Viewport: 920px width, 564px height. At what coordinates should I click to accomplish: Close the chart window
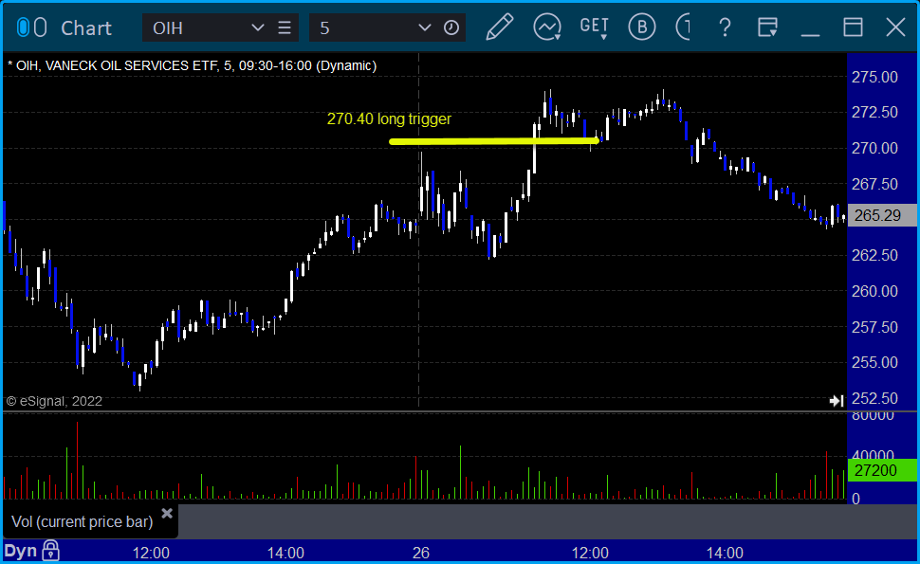coord(895,27)
